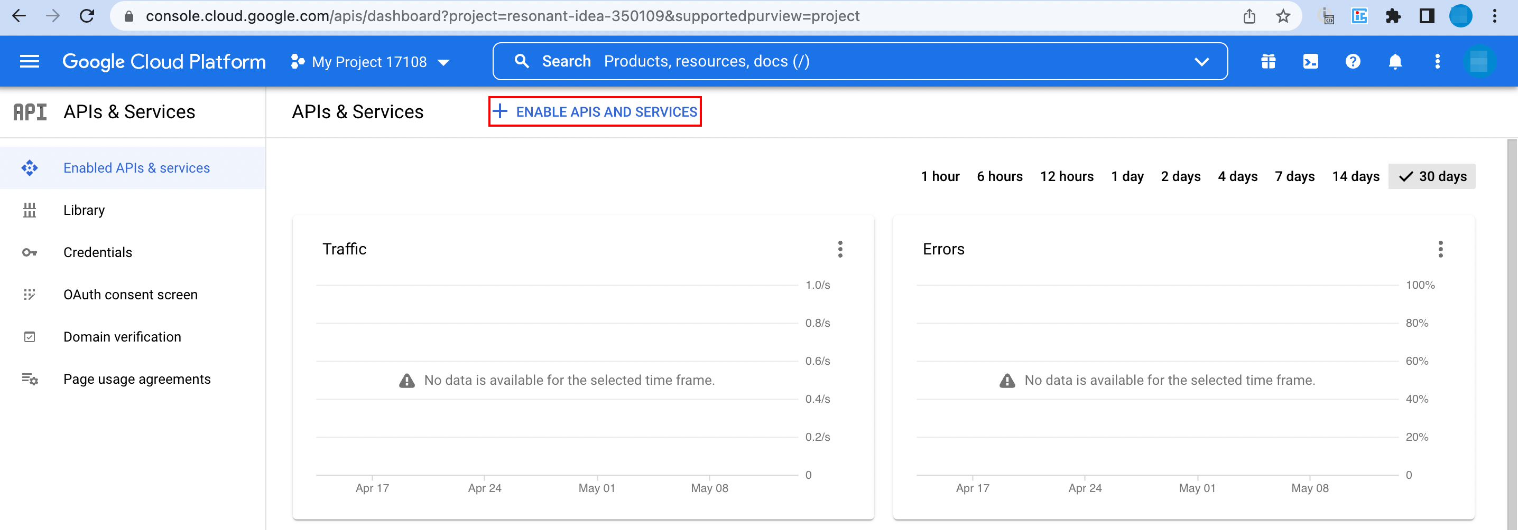This screenshot has width=1518, height=530.
Task: Open the hamburger navigation menu
Action: point(30,61)
